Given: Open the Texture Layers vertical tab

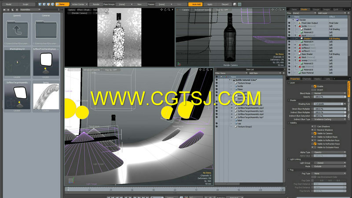Looking at the screenshot, I should [x=349, y=89].
